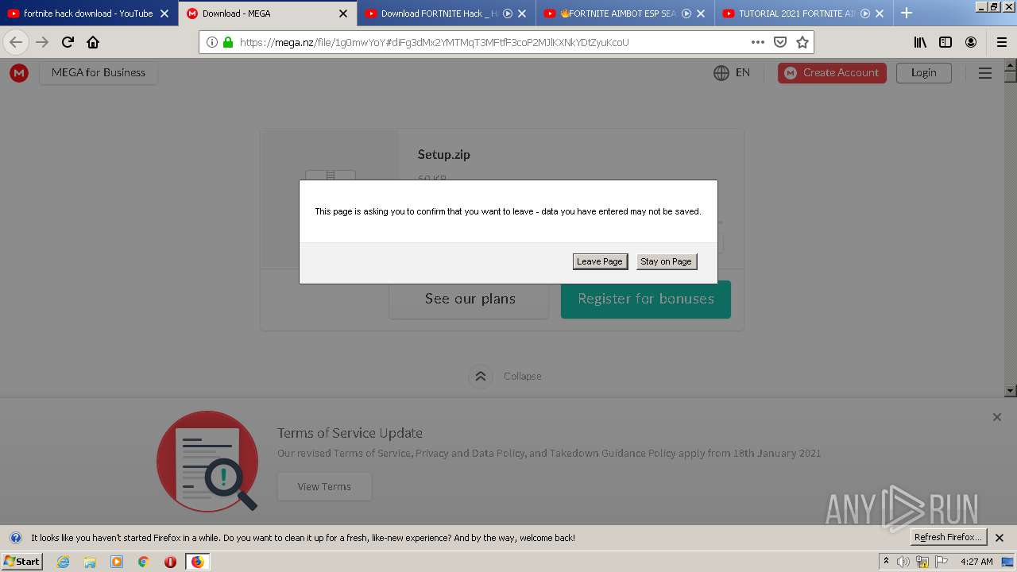Click Stay on Page button
Image resolution: width=1017 pixels, height=572 pixels.
666,261
